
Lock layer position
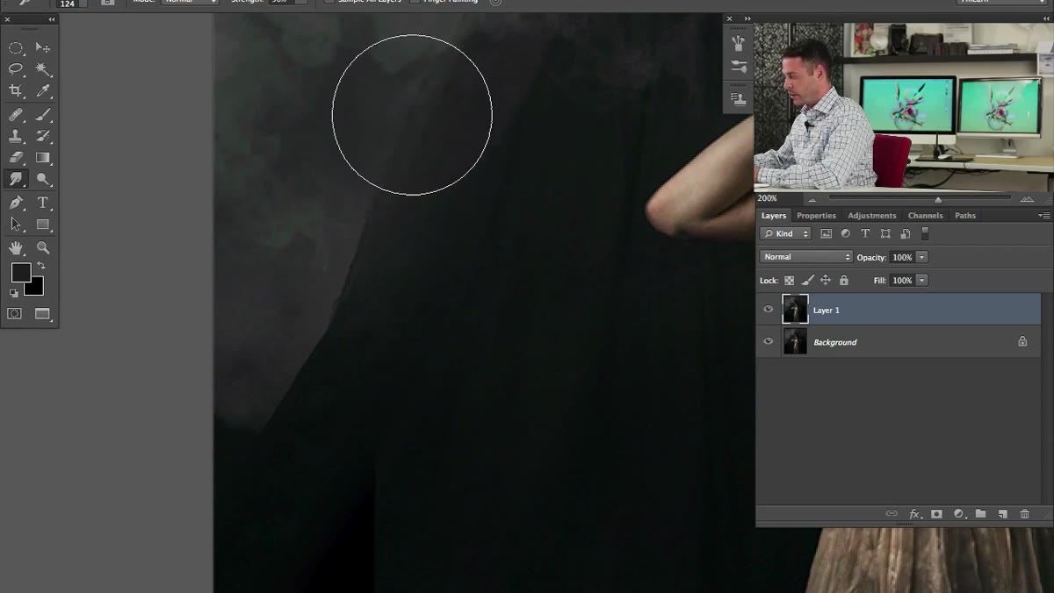(x=825, y=281)
